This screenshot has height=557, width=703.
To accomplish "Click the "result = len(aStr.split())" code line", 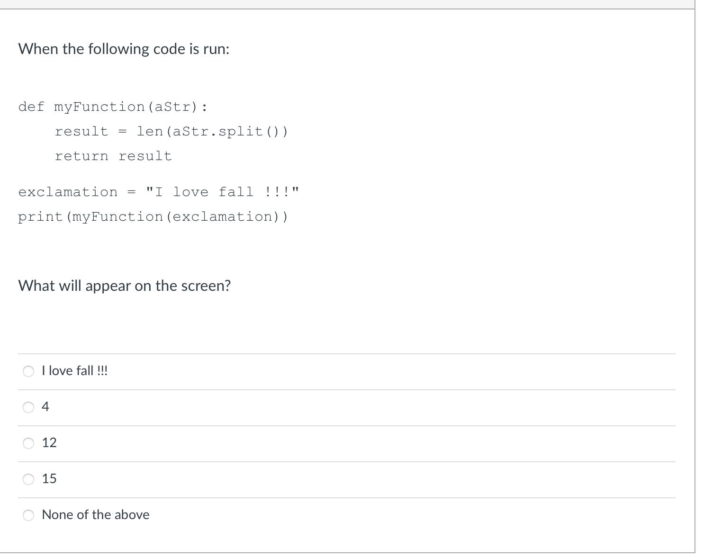I will 171,132.
